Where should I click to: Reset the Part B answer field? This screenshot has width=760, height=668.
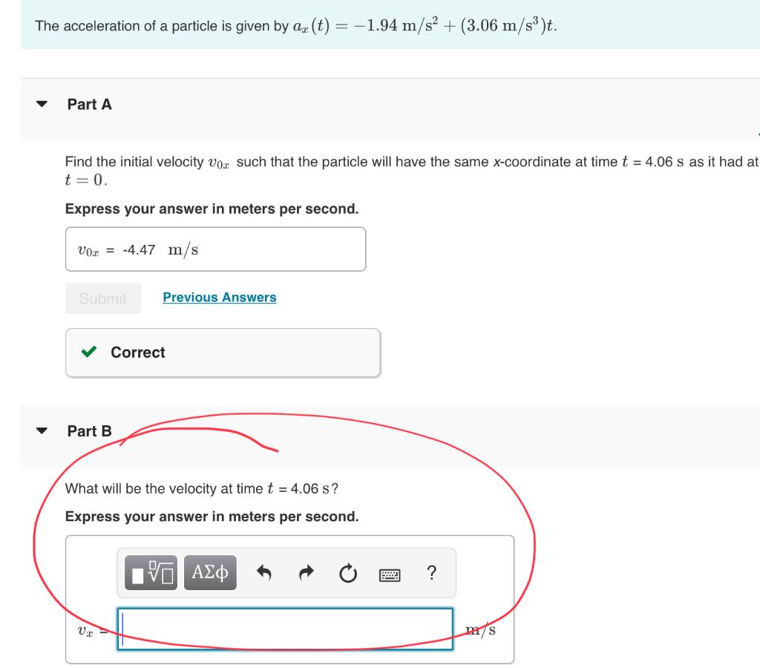tap(347, 572)
